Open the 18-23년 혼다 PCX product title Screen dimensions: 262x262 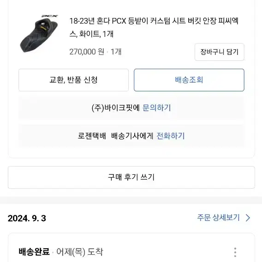pyautogui.click(x=154, y=27)
